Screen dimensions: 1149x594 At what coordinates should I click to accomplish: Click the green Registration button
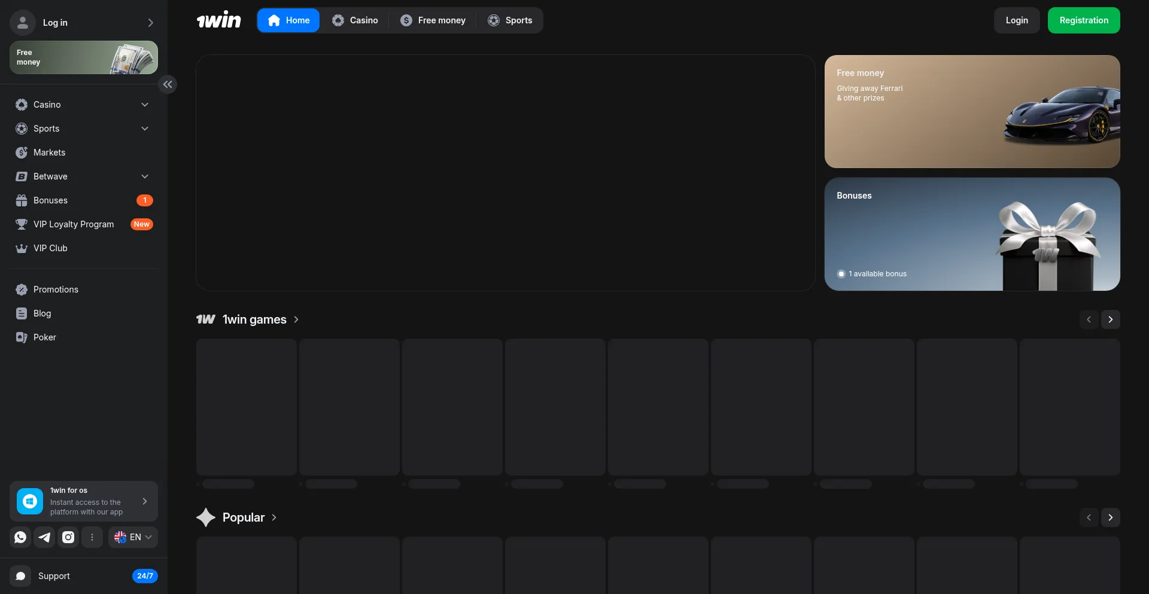(1084, 20)
